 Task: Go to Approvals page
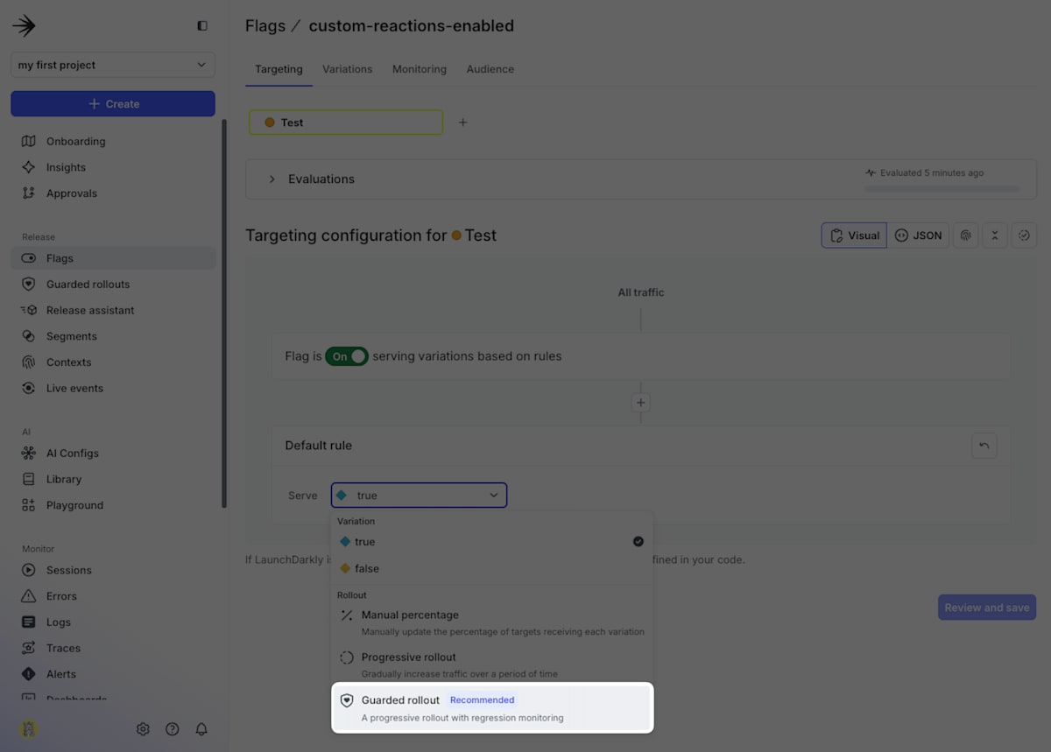click(x=113, y=193)
